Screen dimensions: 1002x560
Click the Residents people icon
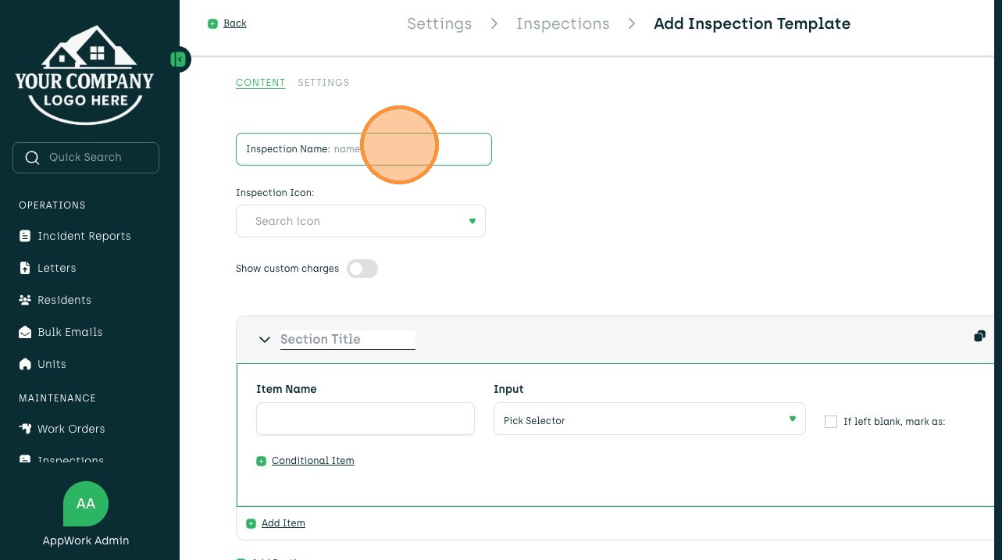pos(25,300)
